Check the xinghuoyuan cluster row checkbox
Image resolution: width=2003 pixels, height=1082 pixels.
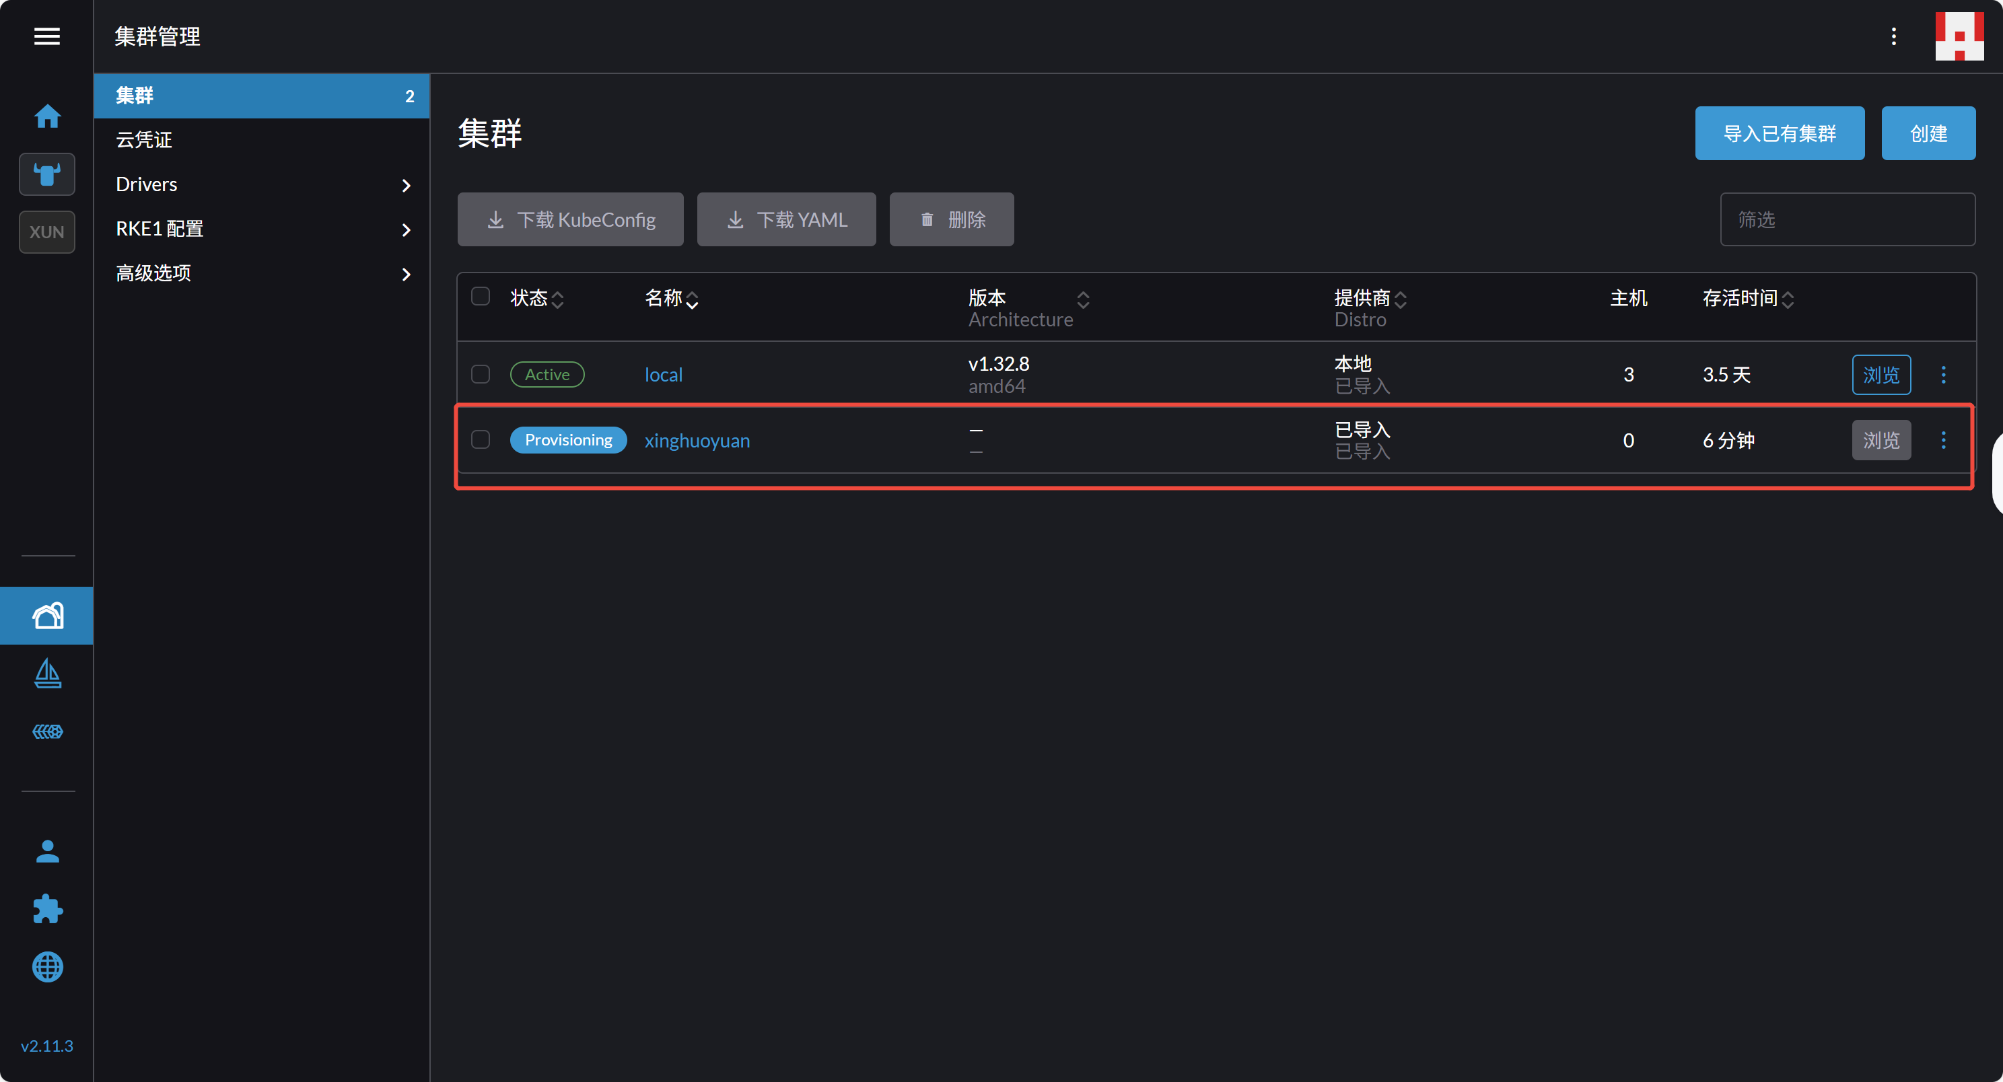481,440
